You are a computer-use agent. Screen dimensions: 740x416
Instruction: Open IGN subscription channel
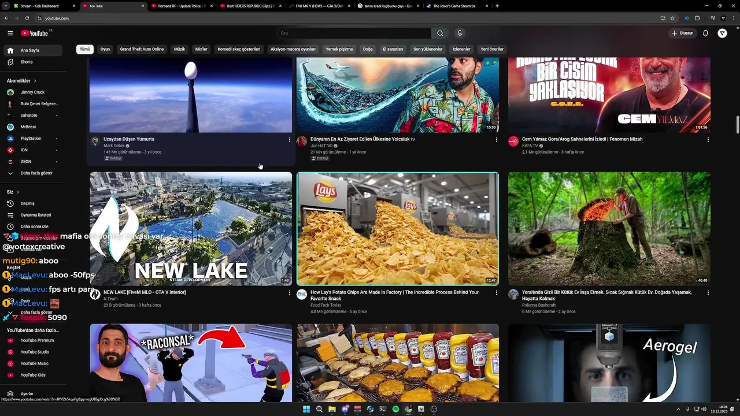pyautogui.click(x=32, y=150)
